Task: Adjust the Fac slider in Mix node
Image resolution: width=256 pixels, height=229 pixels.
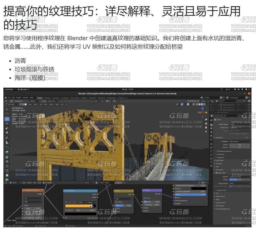Action: pyautogui.click(x=123, y=206)
